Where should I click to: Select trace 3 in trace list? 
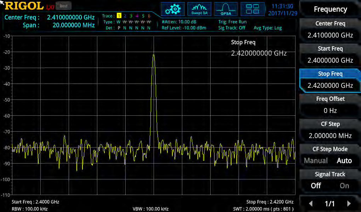pyautogui.click(x=131, y=16)
